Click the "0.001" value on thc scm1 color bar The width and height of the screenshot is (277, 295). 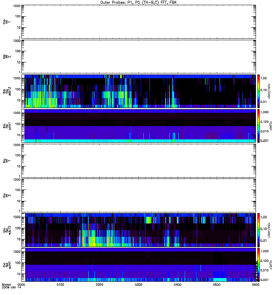[x=264, y=280]
